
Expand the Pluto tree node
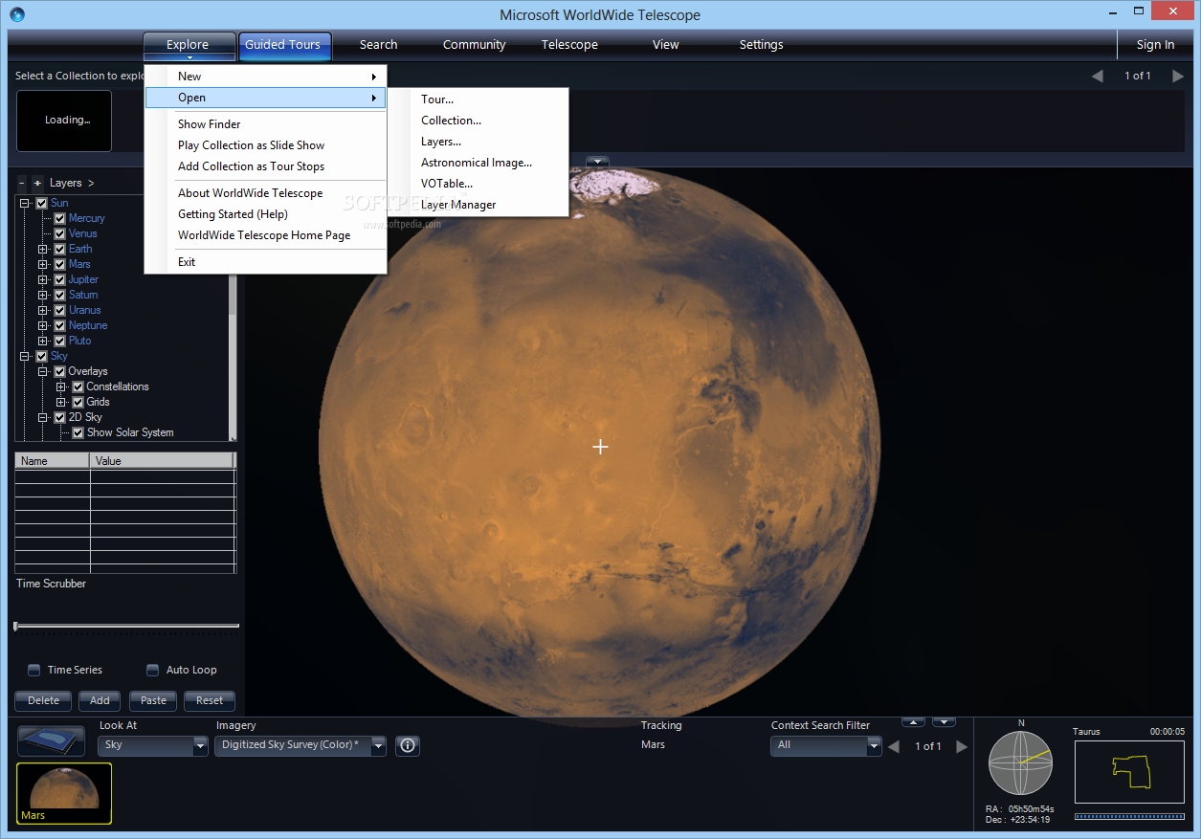43,341
